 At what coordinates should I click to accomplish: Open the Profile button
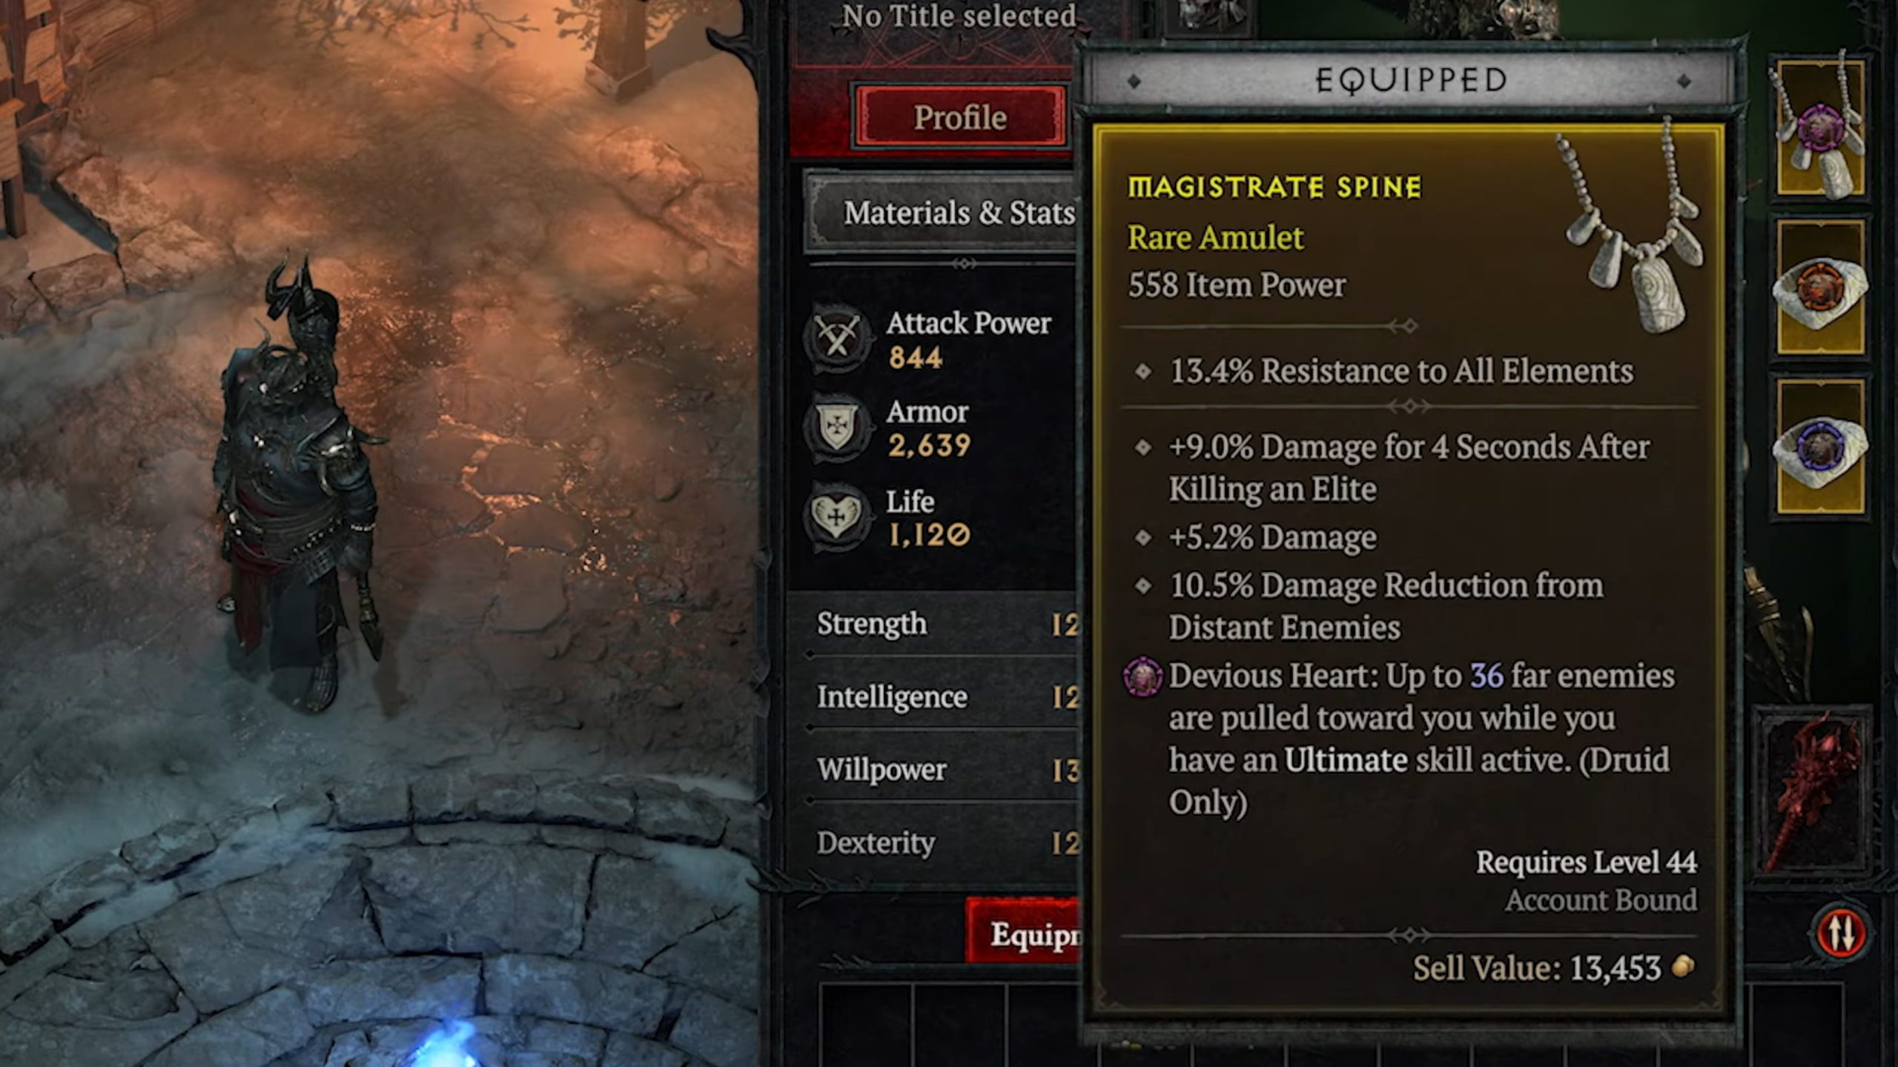pos(960,117)
